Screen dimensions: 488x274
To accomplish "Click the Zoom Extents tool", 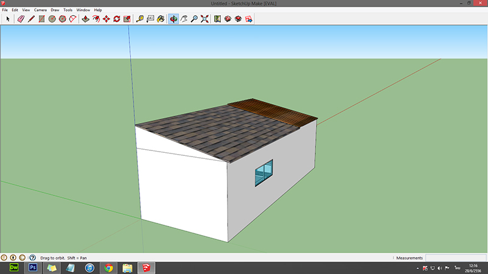I will pyautogui.click(x=204, y=19).
